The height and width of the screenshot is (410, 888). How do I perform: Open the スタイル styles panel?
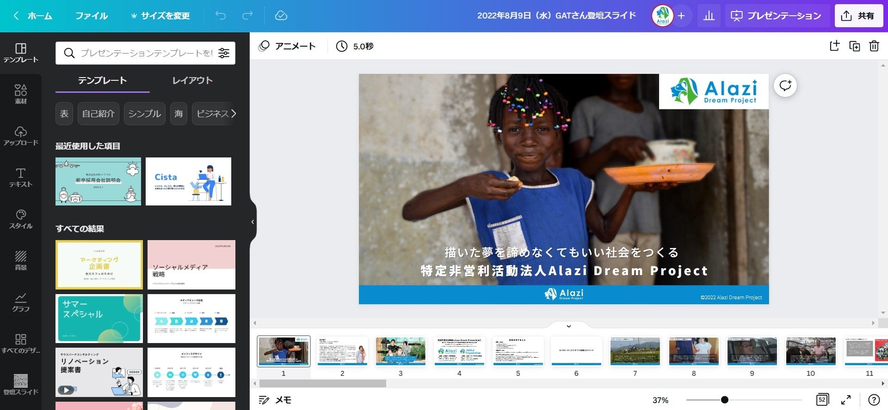coord(21,219)
